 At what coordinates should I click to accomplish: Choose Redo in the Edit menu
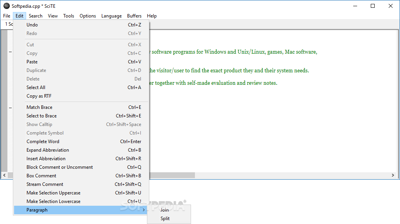tap(81, 33)
